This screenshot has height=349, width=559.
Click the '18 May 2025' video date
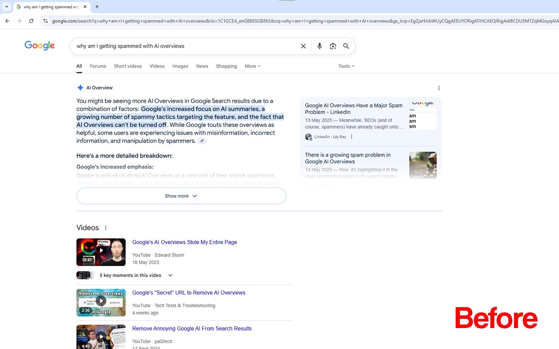point(146,263)
